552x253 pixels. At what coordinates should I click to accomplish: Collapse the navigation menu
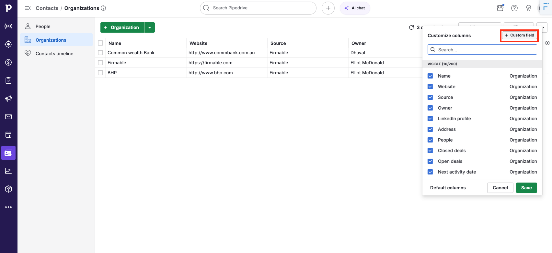[28, 8]
